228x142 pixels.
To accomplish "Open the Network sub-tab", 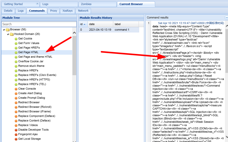I will [83, 11].
